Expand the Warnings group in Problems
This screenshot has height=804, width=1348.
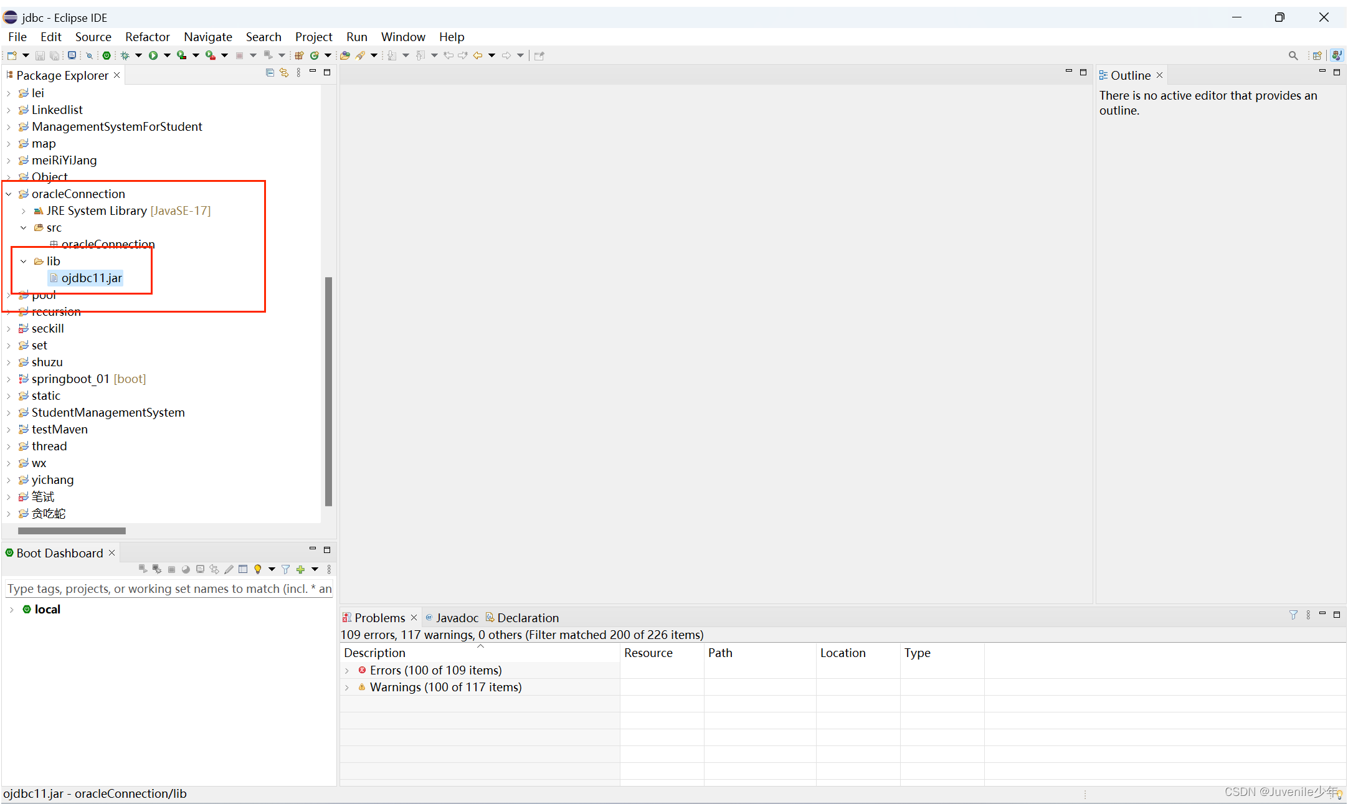(347, 688)
